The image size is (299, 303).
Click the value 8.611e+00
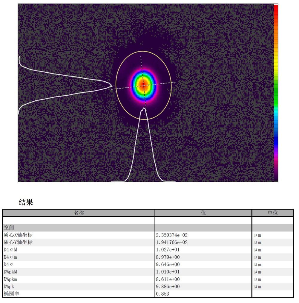tap(168, 279)
